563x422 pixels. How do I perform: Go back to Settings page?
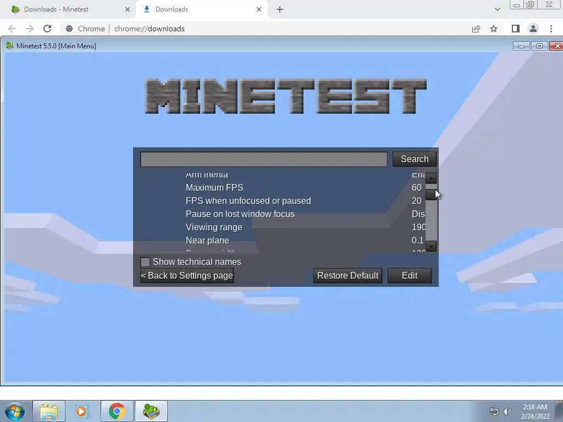(x=187, y=276)
